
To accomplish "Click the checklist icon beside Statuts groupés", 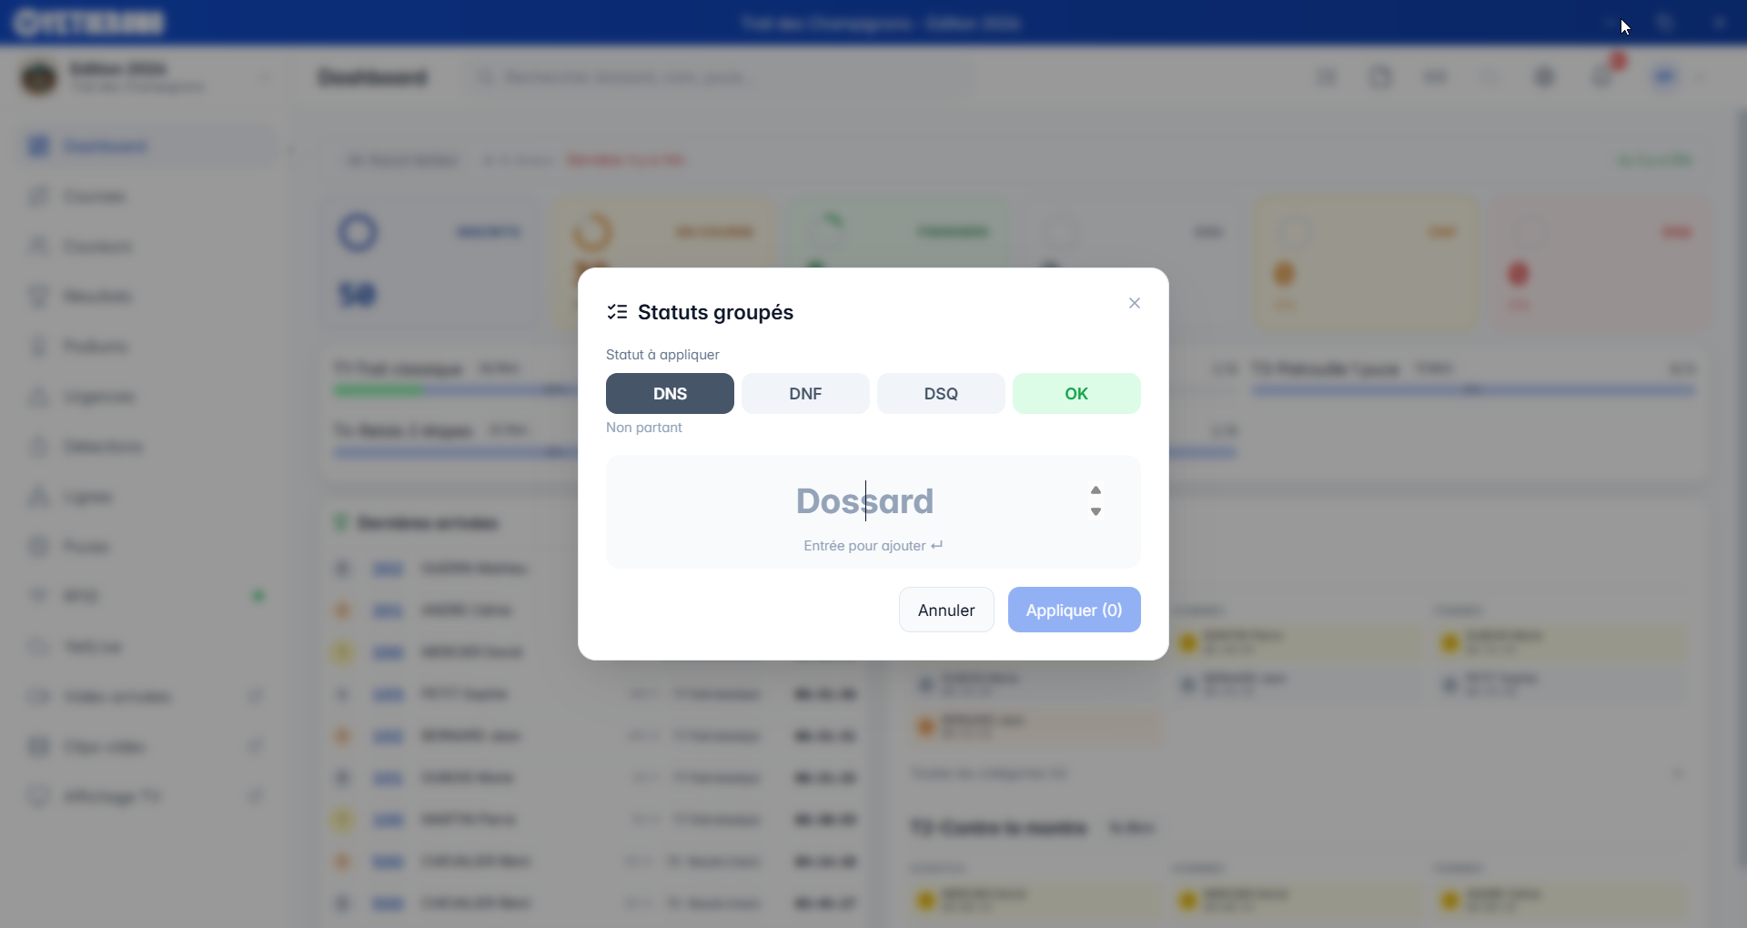I will (x=617, y=312).
